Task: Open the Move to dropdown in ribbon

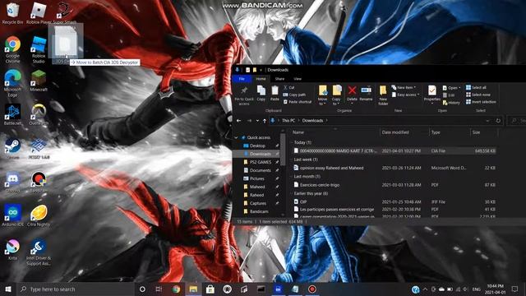Action: [322, 95]
